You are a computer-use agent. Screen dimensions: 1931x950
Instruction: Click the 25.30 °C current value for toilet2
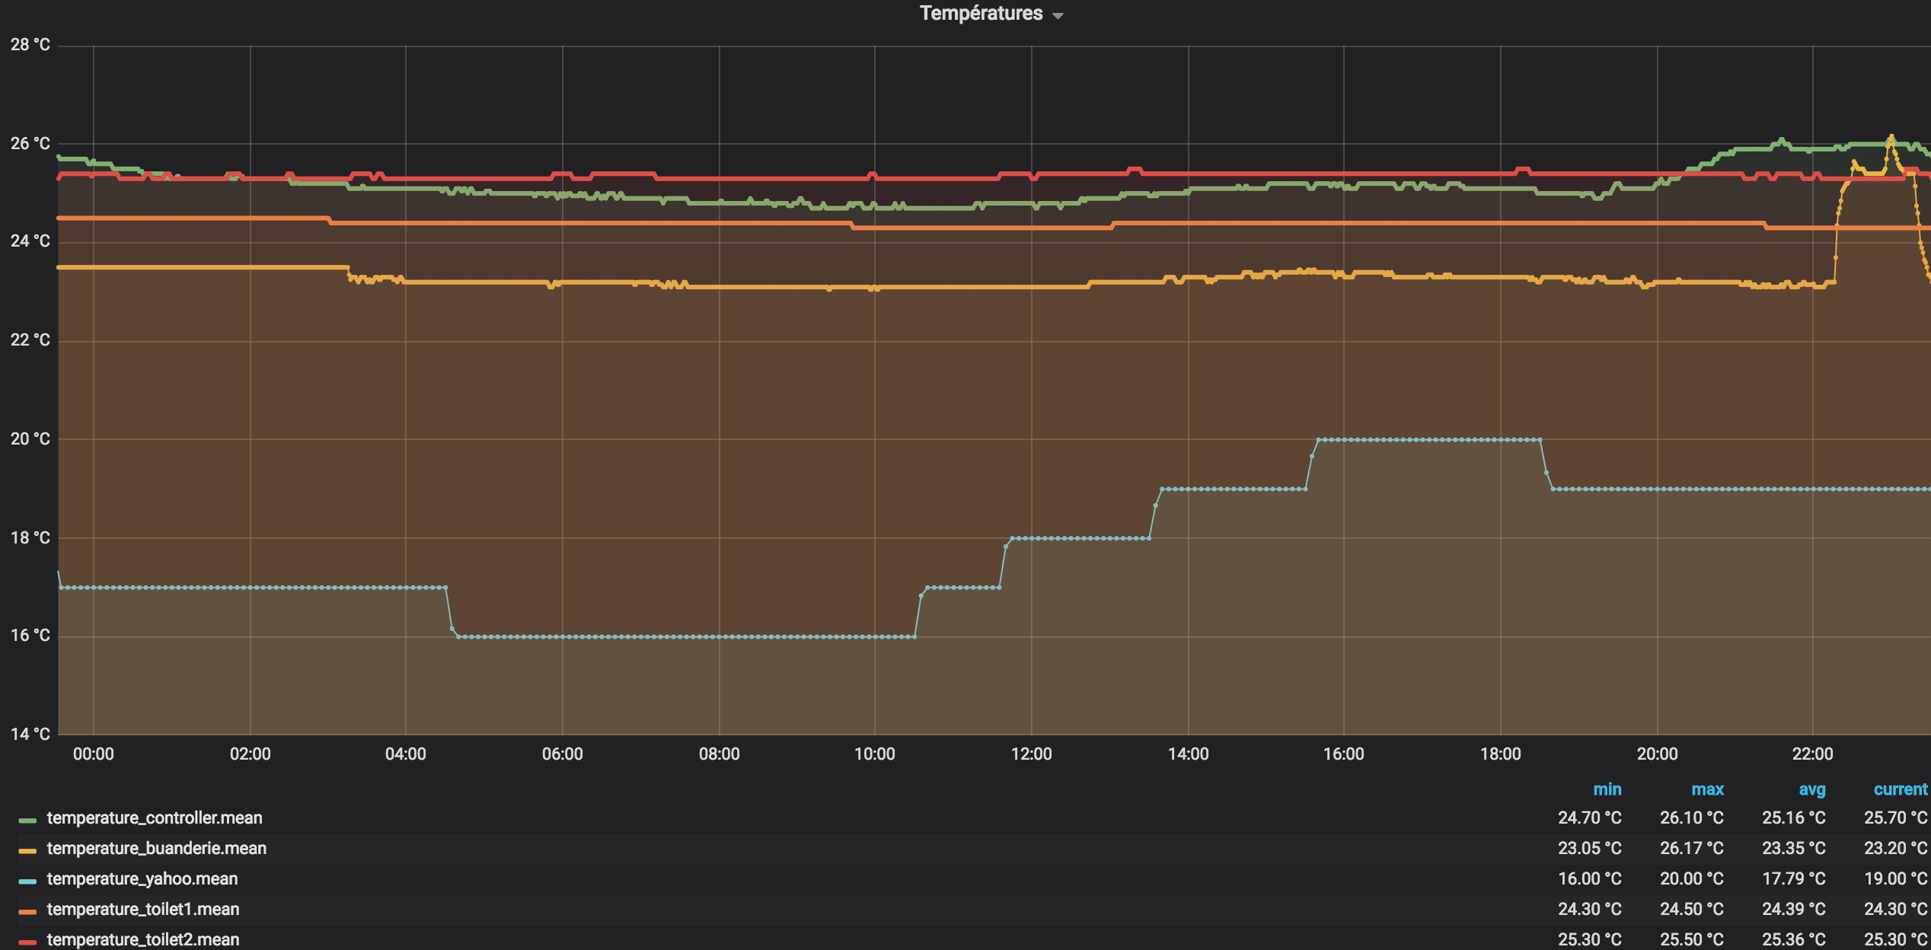pos(1896,939)
